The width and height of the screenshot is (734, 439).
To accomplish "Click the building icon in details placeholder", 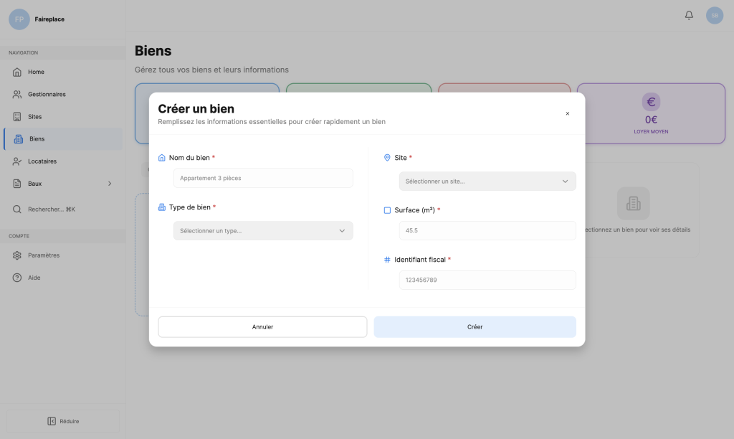I will coord(633,204).
